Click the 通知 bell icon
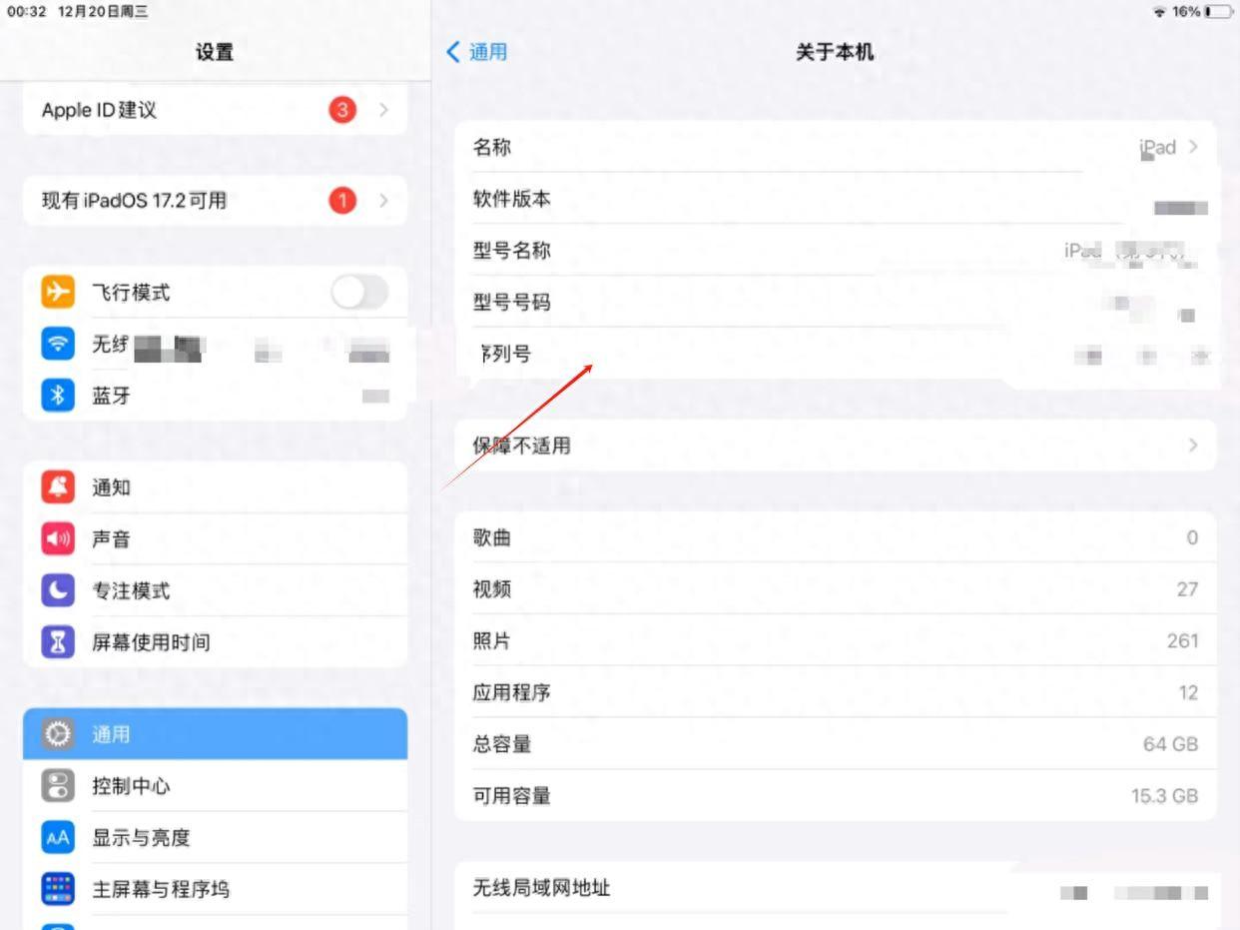The width and height of the screenshot is (1240, 930). pos(58,486)
